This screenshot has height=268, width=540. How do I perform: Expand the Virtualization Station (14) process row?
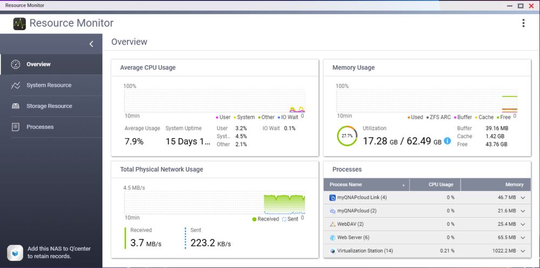tap(523, 251)
